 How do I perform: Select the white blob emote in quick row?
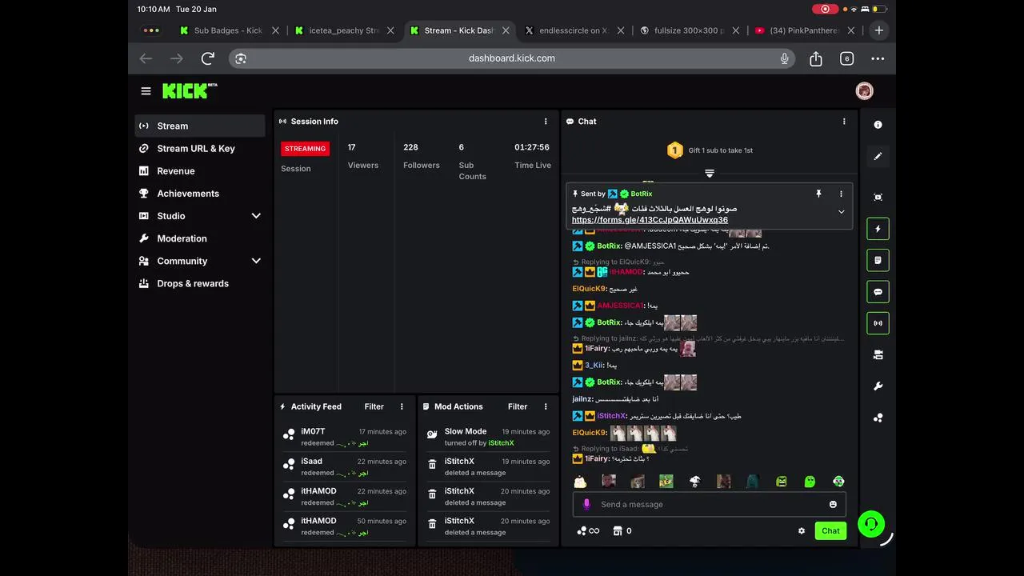[580, 481]
